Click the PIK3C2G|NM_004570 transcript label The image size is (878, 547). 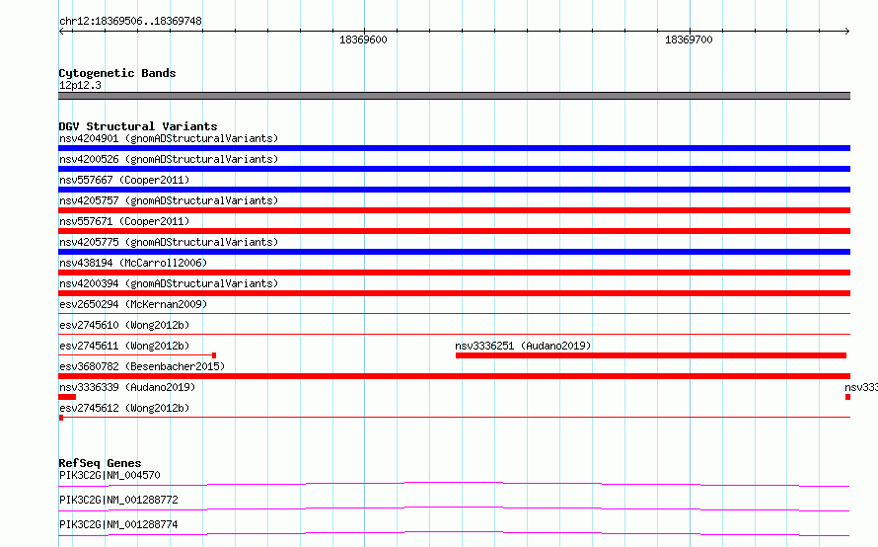coord(110,475)
